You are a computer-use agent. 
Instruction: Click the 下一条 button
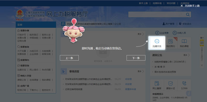click(136, 58)
